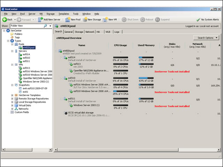This screenshot has width=223, height=167.
Task: Select eWEEKpool in the tree
Action: coord(29,48)
